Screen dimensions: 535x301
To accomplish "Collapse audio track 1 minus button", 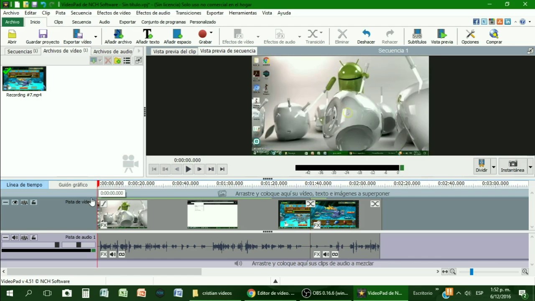I will (x=5, y=237).
